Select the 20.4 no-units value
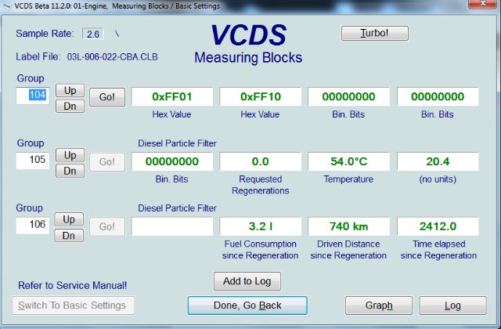Screen dimensions: 501x329 point(438,161)
